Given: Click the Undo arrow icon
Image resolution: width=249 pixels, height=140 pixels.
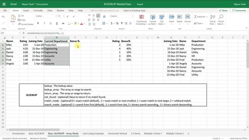Looking at the screenshot, I should click(4, 17).
